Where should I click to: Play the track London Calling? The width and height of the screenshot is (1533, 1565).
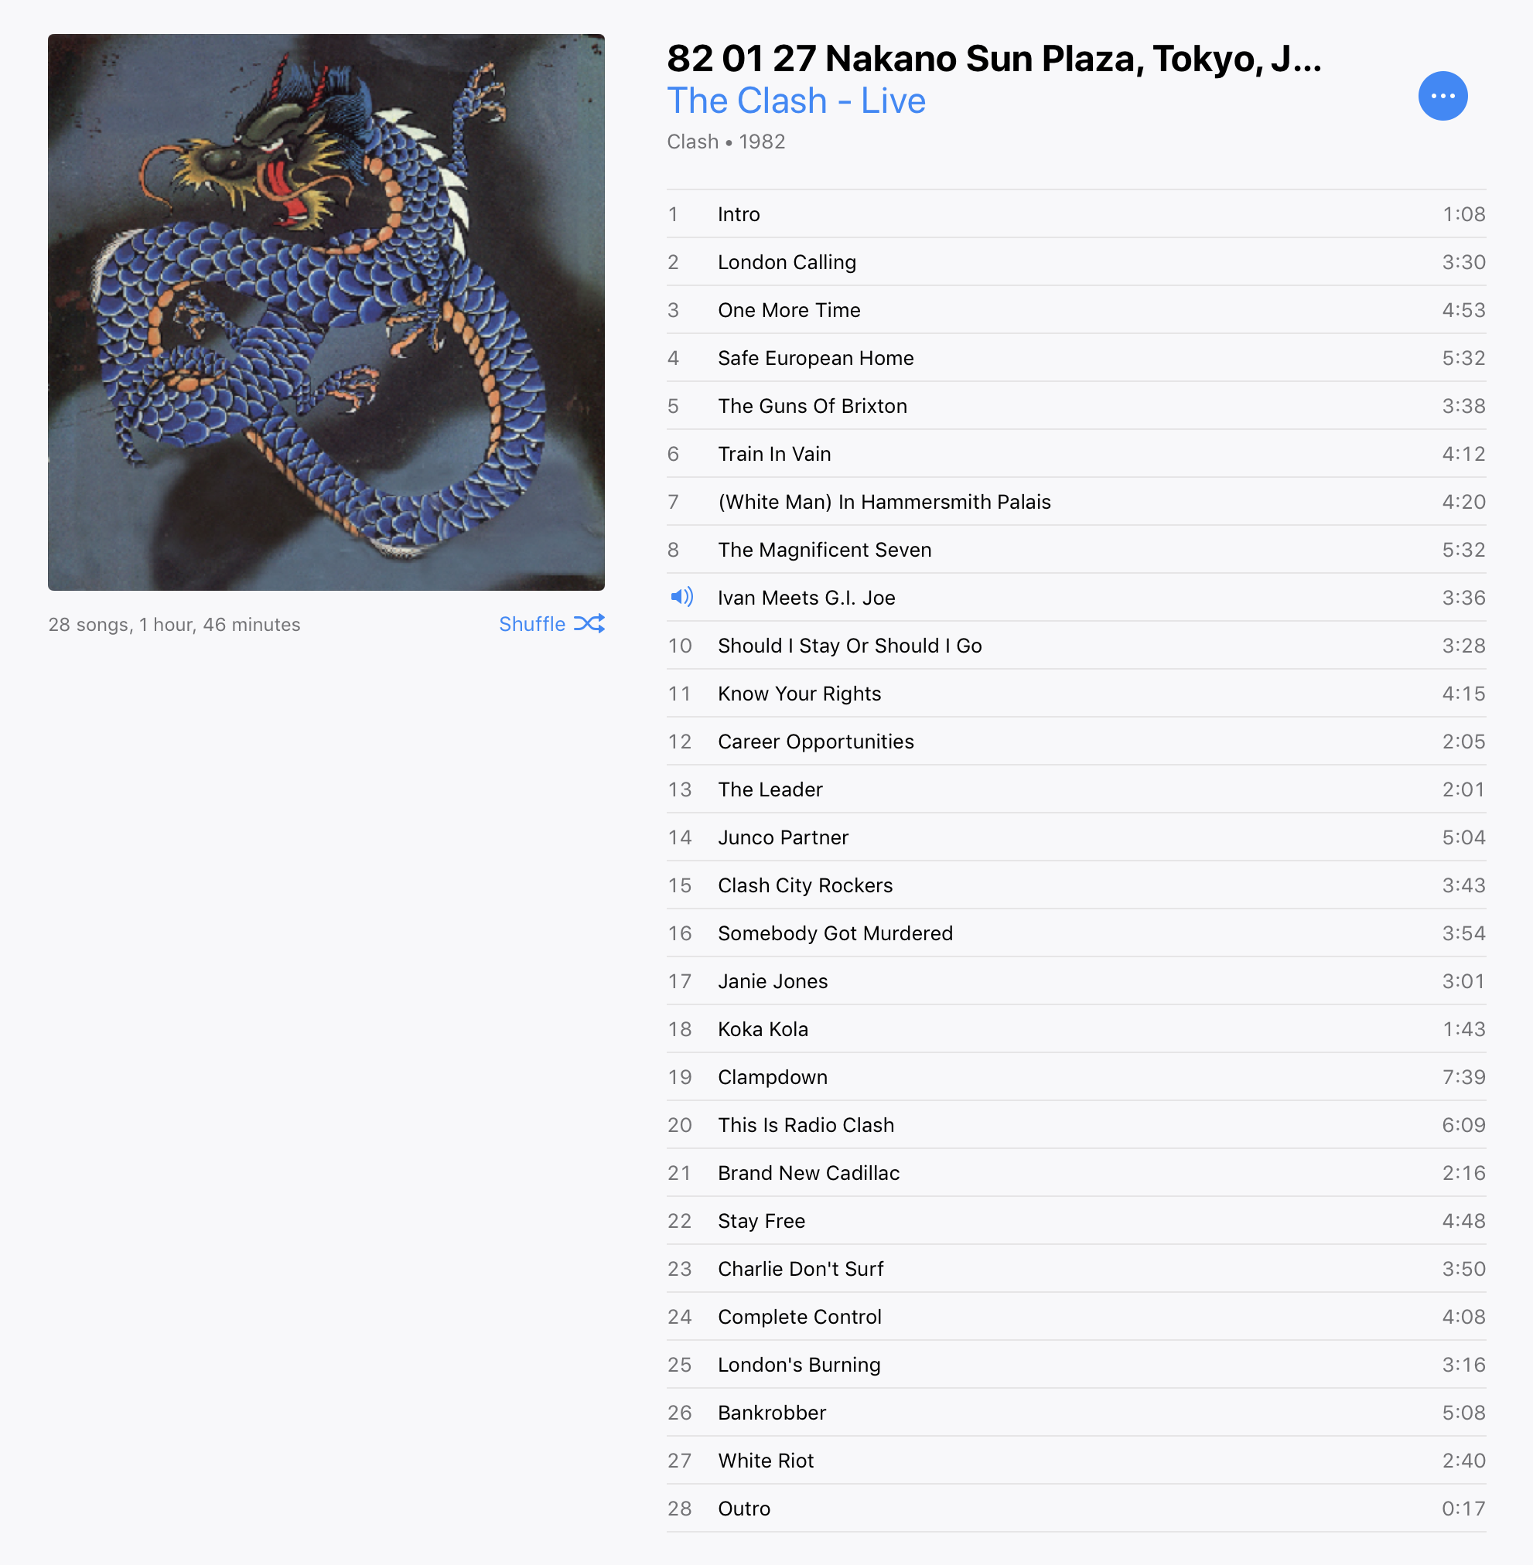pyautogui.click(x=1076, y=261)
